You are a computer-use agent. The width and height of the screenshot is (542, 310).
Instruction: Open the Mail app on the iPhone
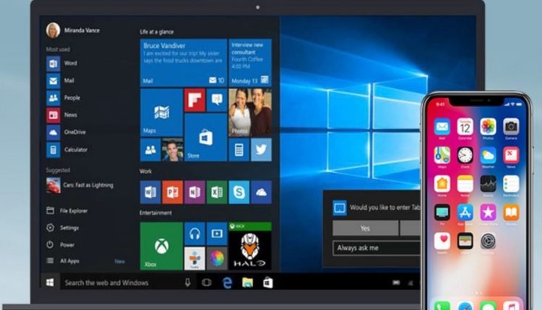tap(442, 127)
